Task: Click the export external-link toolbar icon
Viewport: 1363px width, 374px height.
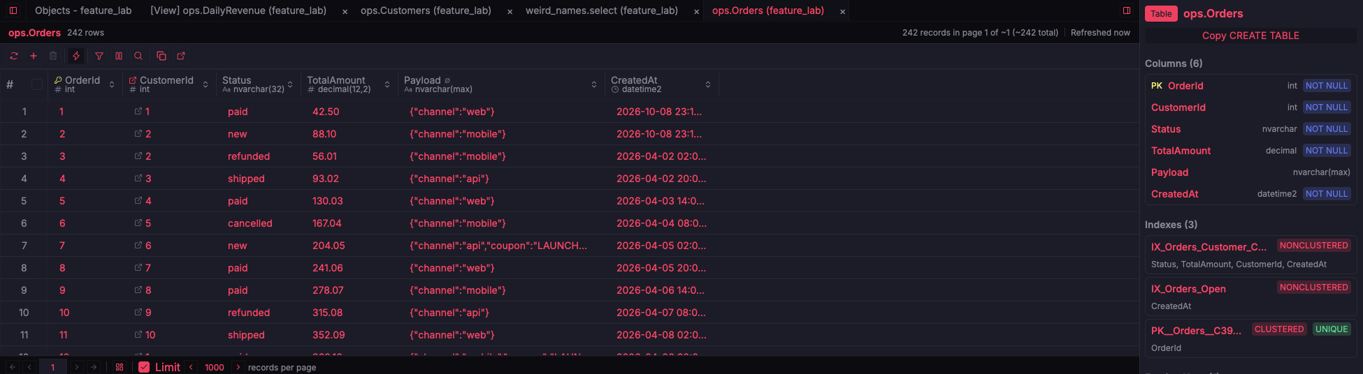Action: point(181,56)
